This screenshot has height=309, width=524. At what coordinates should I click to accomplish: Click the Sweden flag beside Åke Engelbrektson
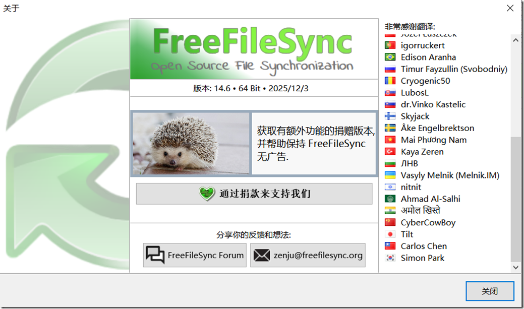(390, 128)
